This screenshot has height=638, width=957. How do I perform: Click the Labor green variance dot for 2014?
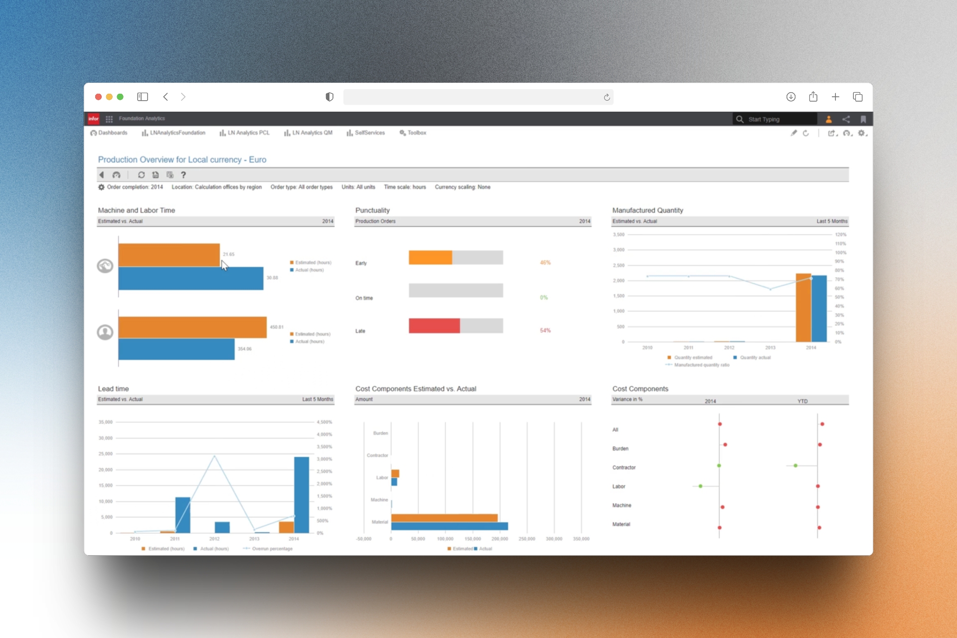(x=700, y=486)
